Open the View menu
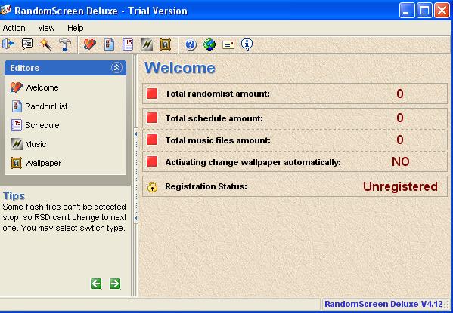453x313 pixels. [x=46, y=28]
